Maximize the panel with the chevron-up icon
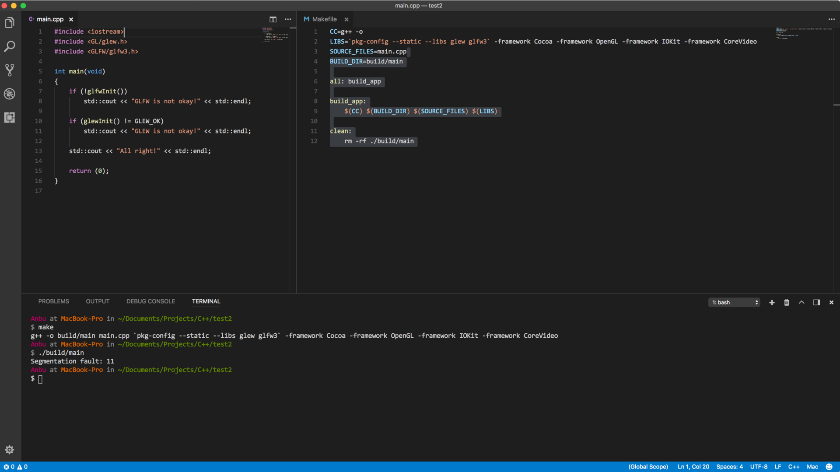The height and width of the screenshot is (472, 840). 801,302
